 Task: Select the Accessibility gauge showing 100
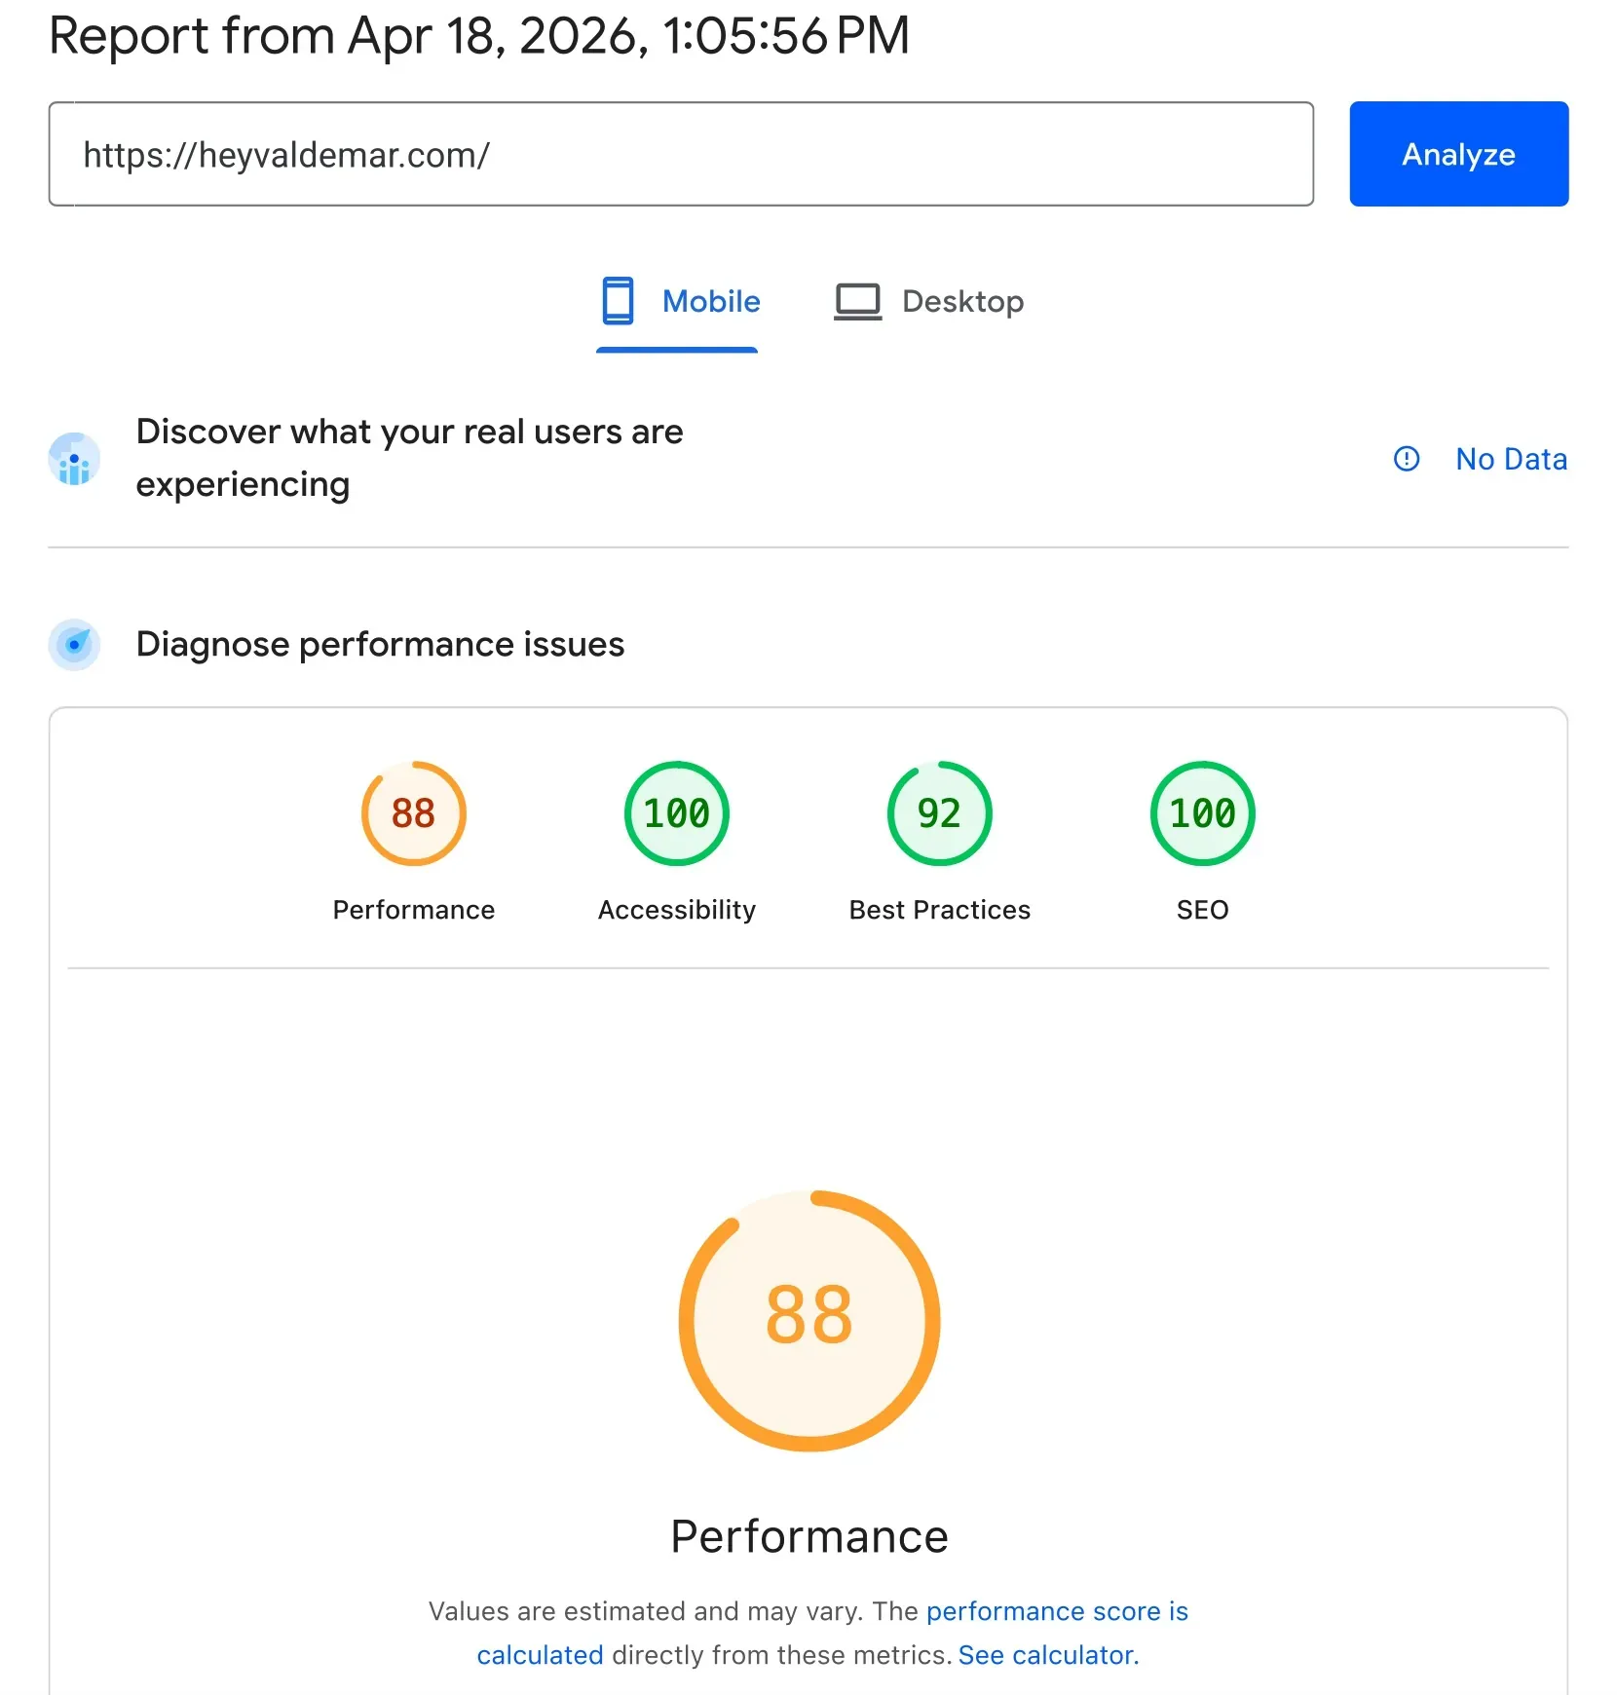[x=676, y=813]
